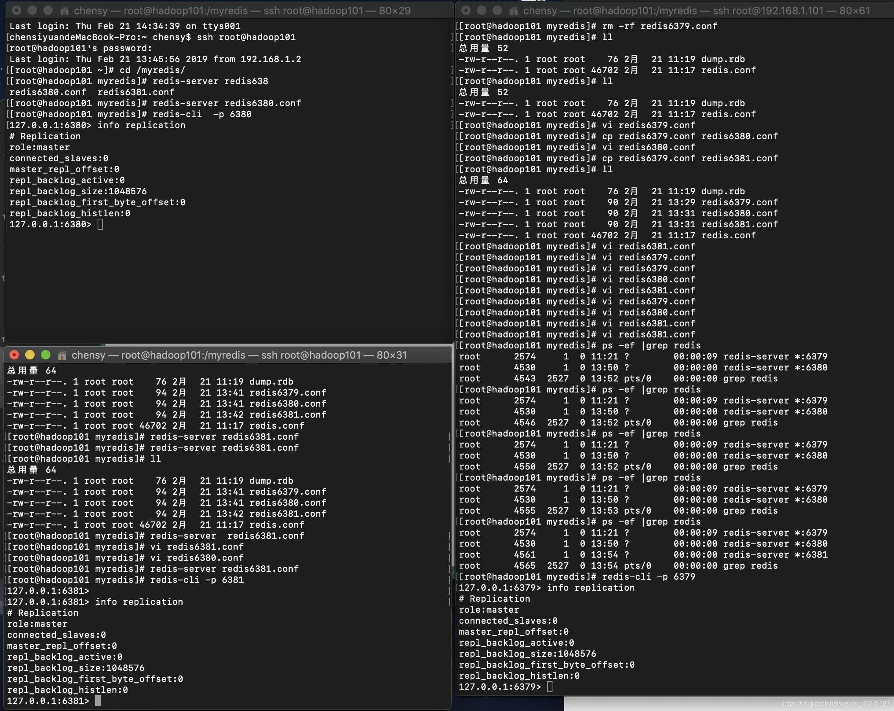
Task: Click 'role:master' in the 6379 terminal output
Action: [x=489, y=610]
